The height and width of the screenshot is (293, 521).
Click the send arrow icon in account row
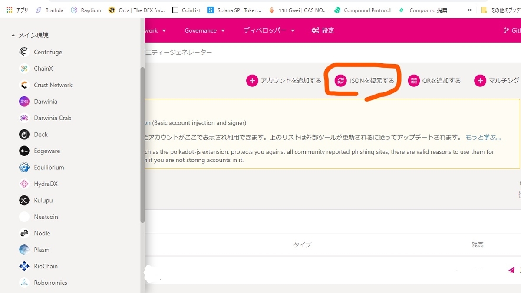click(x=511, y=270)
